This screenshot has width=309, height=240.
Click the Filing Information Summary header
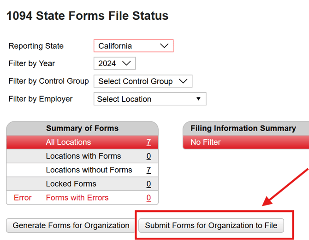pos(243,128)
